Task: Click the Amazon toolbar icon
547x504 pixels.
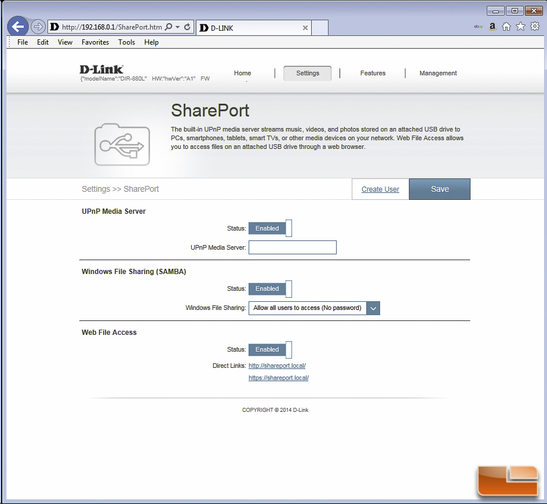Action: 493,27
